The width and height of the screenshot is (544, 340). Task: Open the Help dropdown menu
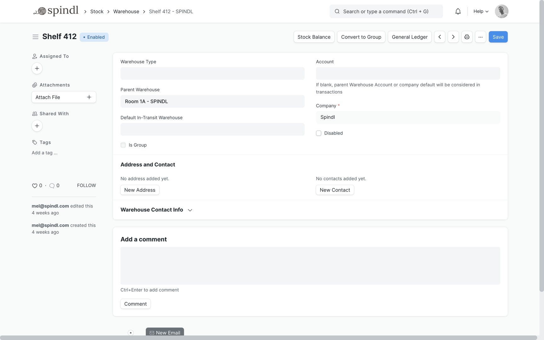481,11
